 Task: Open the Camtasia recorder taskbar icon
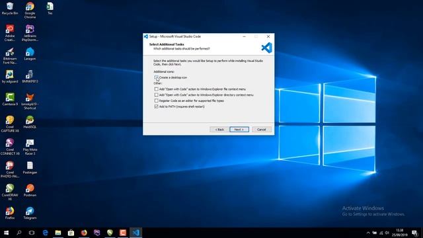[123, 233]
